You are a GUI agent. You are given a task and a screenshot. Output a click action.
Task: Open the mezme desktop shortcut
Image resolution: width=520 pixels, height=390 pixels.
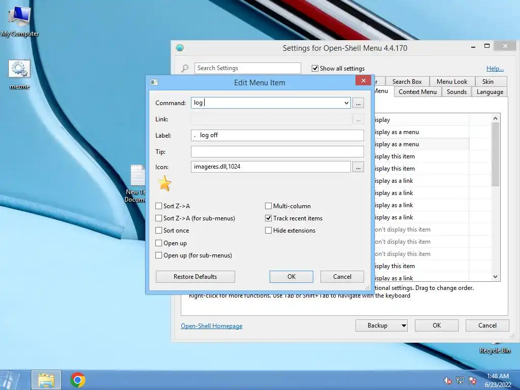tap(20, 74)
